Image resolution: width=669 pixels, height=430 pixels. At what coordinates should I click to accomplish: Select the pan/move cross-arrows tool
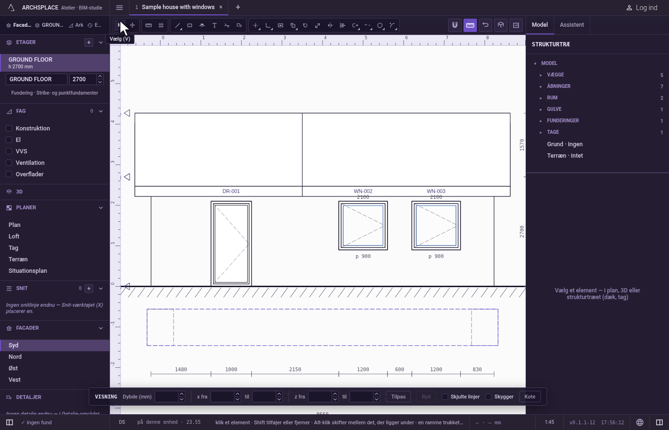(132, 25)
